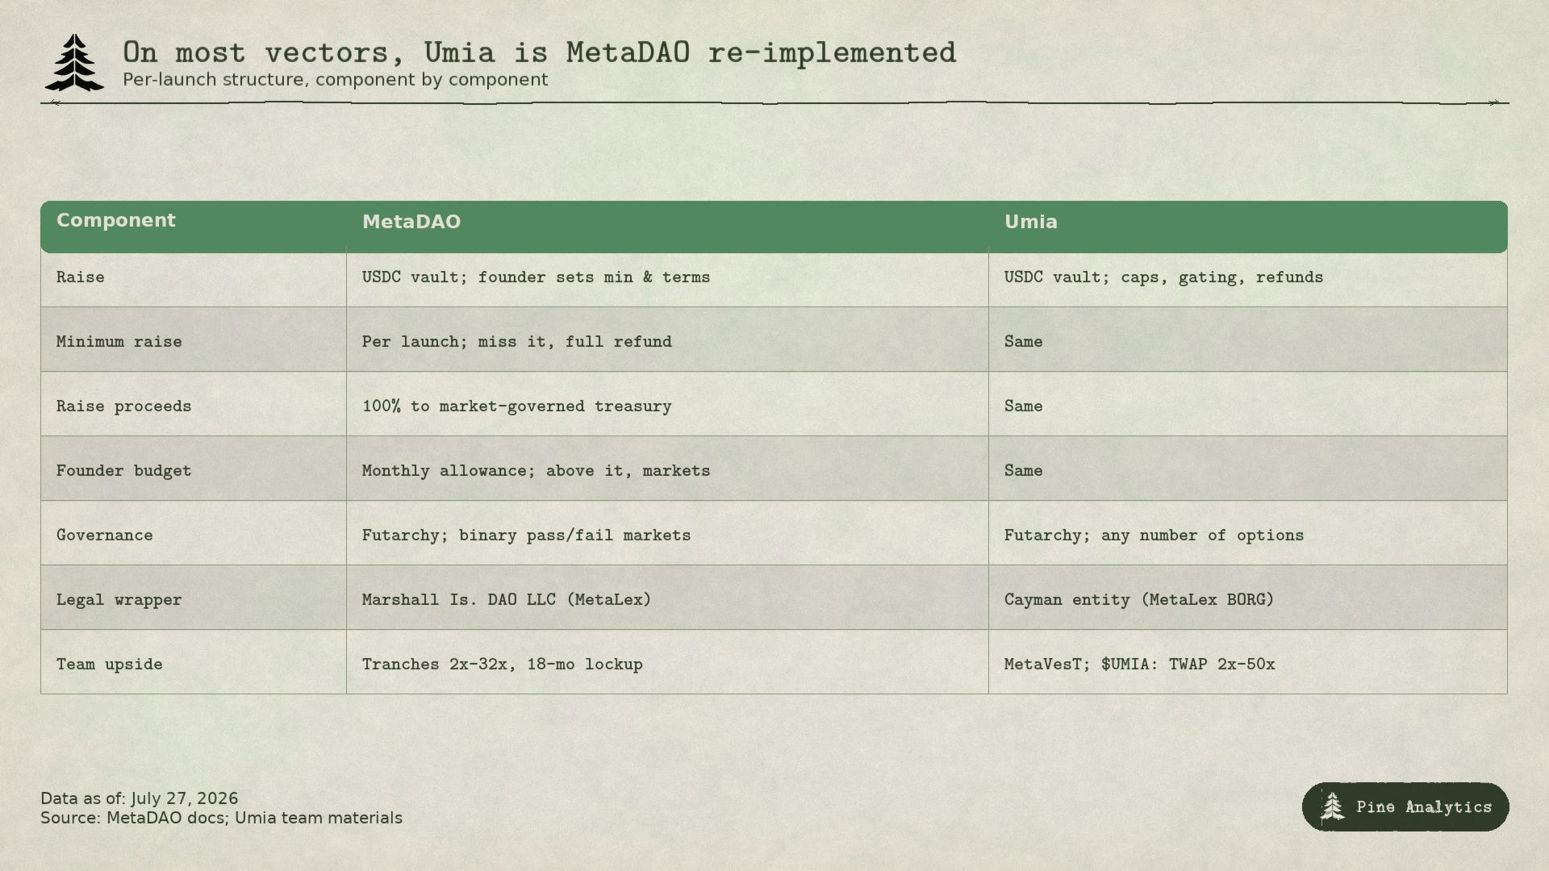Select the Component column header
Viewport: 1549px width, 871px height.
(116, 220)
